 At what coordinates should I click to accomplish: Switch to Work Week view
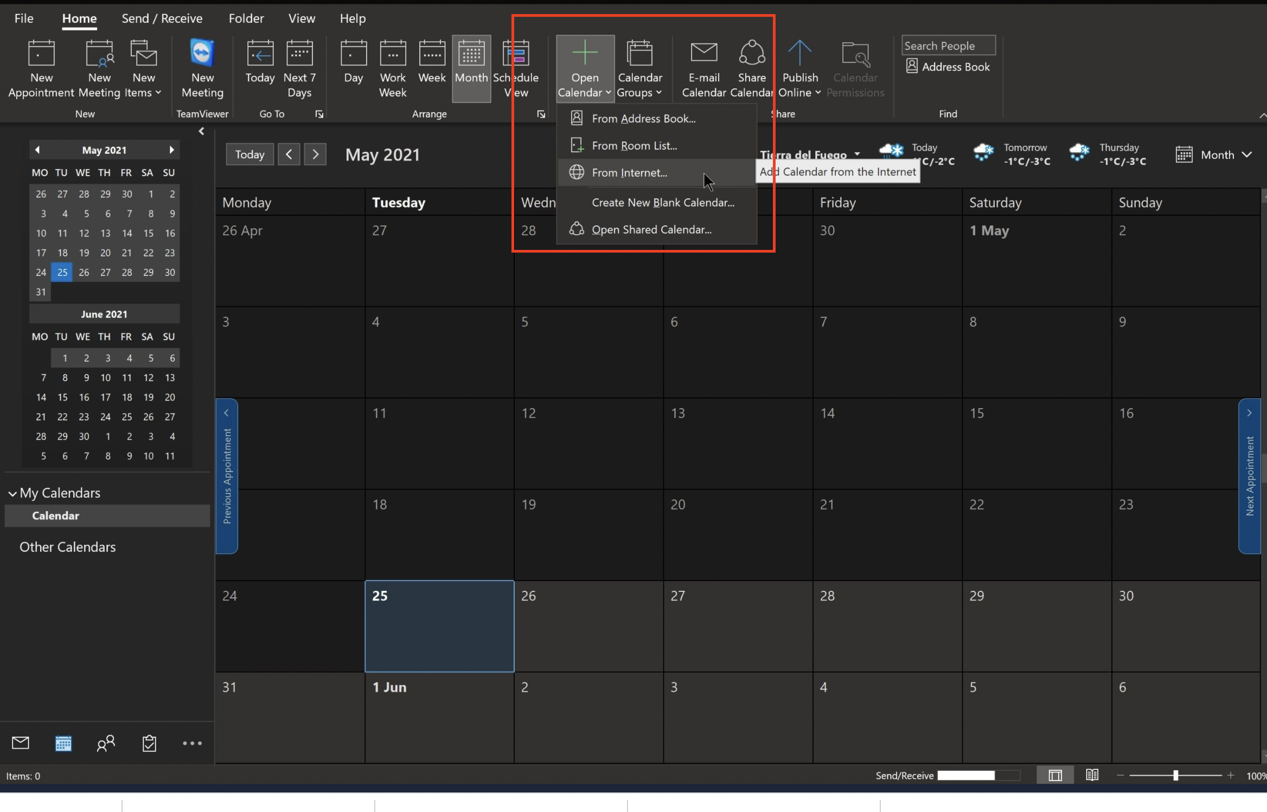(393, 68)
